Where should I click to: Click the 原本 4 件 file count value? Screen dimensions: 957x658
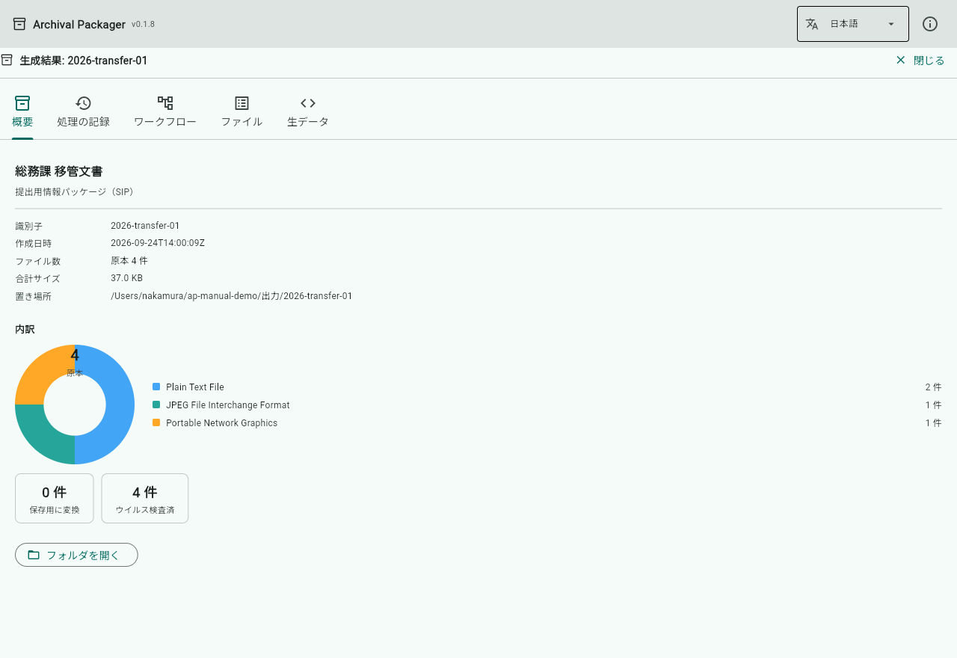click(129, 261)
